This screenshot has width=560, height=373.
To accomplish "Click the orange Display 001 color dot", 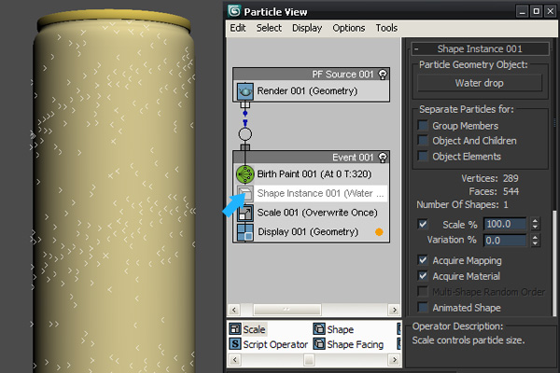I will 379,231.
